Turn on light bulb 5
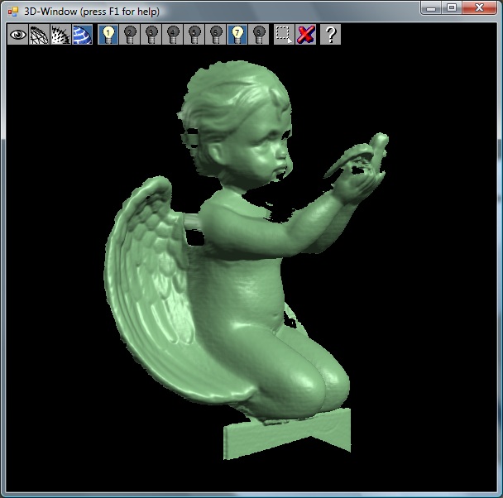Viewport: 503px width, 498px height. click(194, 34)
